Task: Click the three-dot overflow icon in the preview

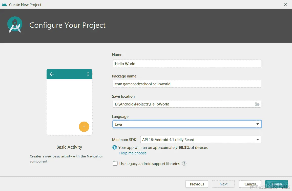Action: click(88, 74)
